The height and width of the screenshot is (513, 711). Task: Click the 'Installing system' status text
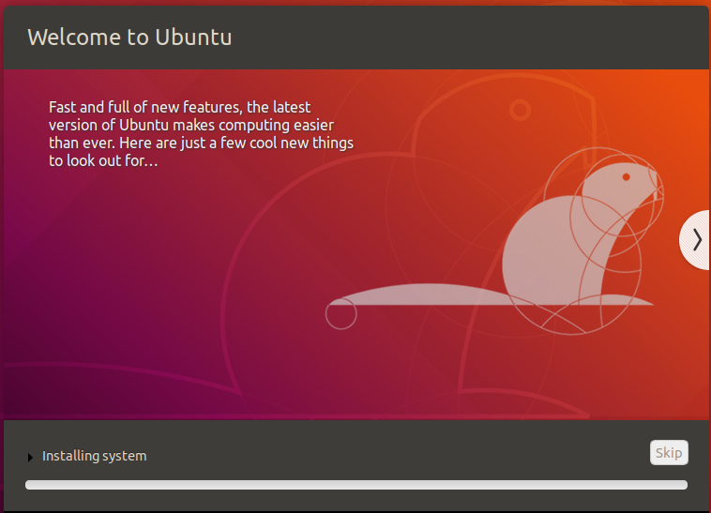click(x=95, y=456)
